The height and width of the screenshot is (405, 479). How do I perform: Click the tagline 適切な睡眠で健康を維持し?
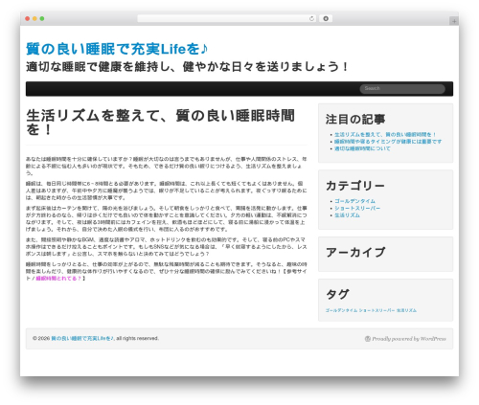pos(187,67)
